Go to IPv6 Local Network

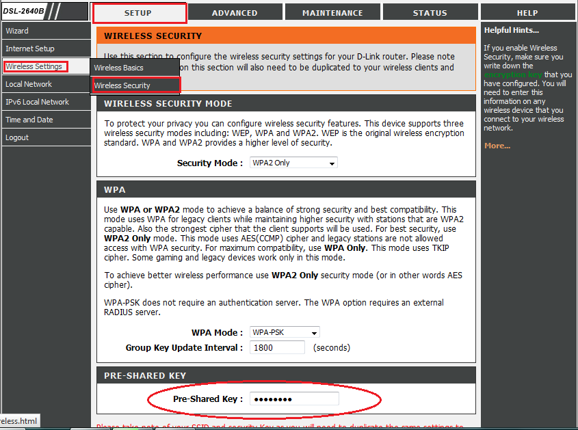pos(37,102)
